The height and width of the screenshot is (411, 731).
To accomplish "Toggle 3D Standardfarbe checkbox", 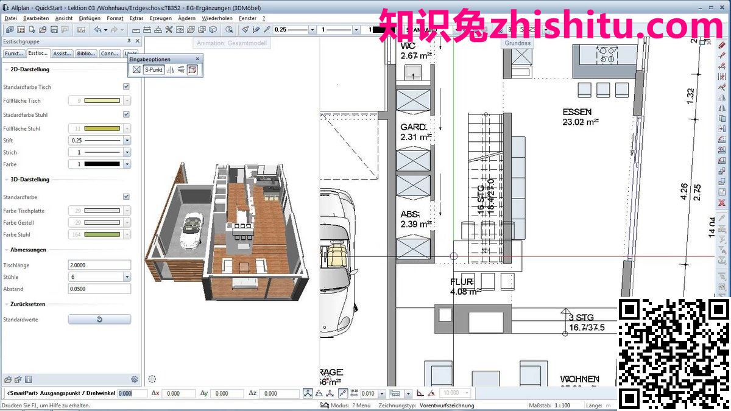I will tap(126, 197).
